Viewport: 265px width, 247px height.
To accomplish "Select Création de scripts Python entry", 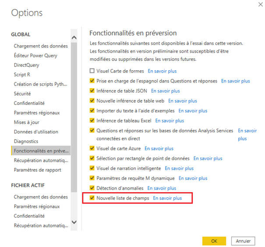I will [41, 84].
